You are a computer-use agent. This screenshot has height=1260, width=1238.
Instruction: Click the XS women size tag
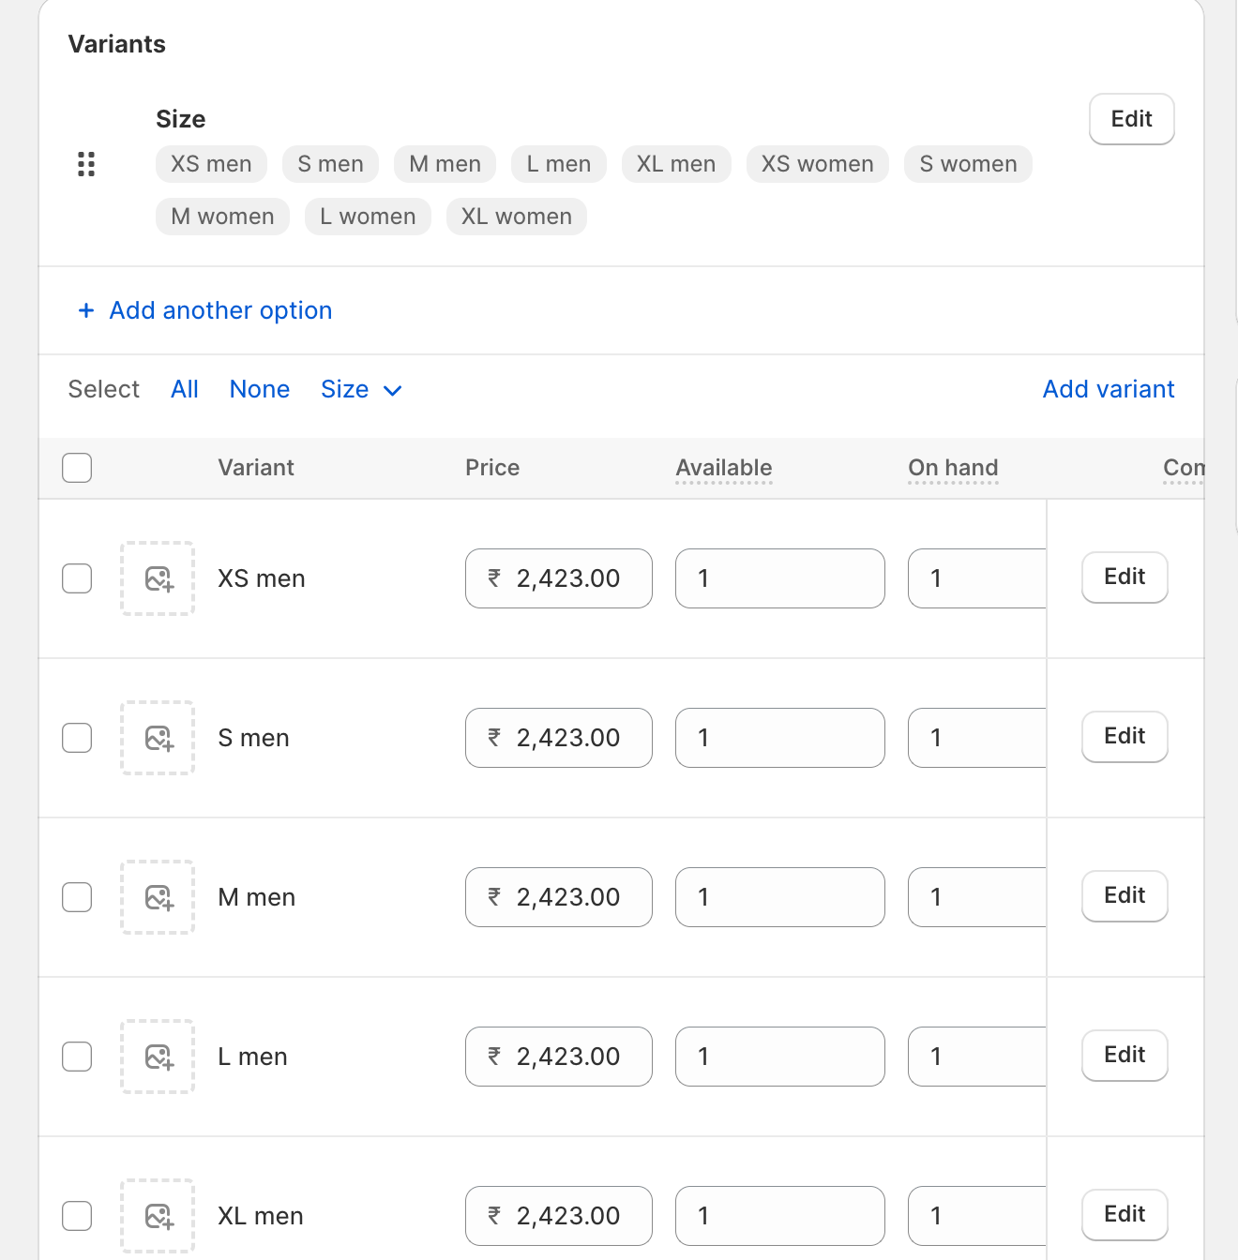pos(818,164)
